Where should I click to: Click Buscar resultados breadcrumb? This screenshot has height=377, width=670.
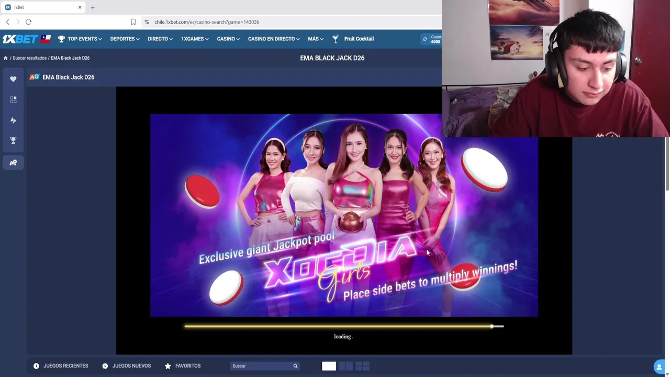(x=29, y=58)
